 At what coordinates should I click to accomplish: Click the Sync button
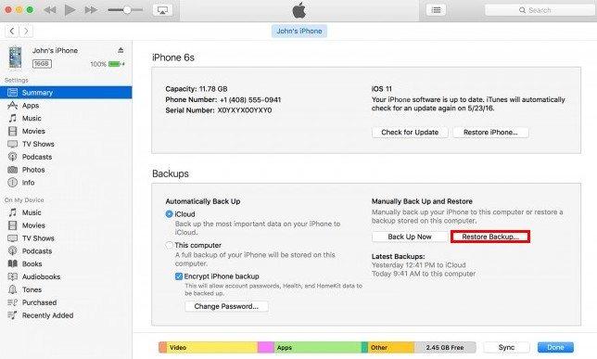coord(506,347)
